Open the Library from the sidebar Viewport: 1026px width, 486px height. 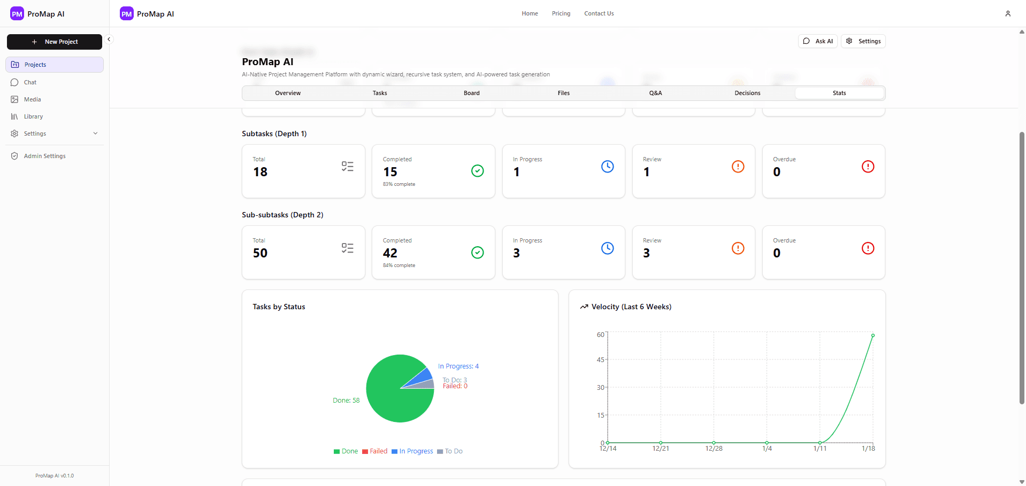click(x=33, y=116)
